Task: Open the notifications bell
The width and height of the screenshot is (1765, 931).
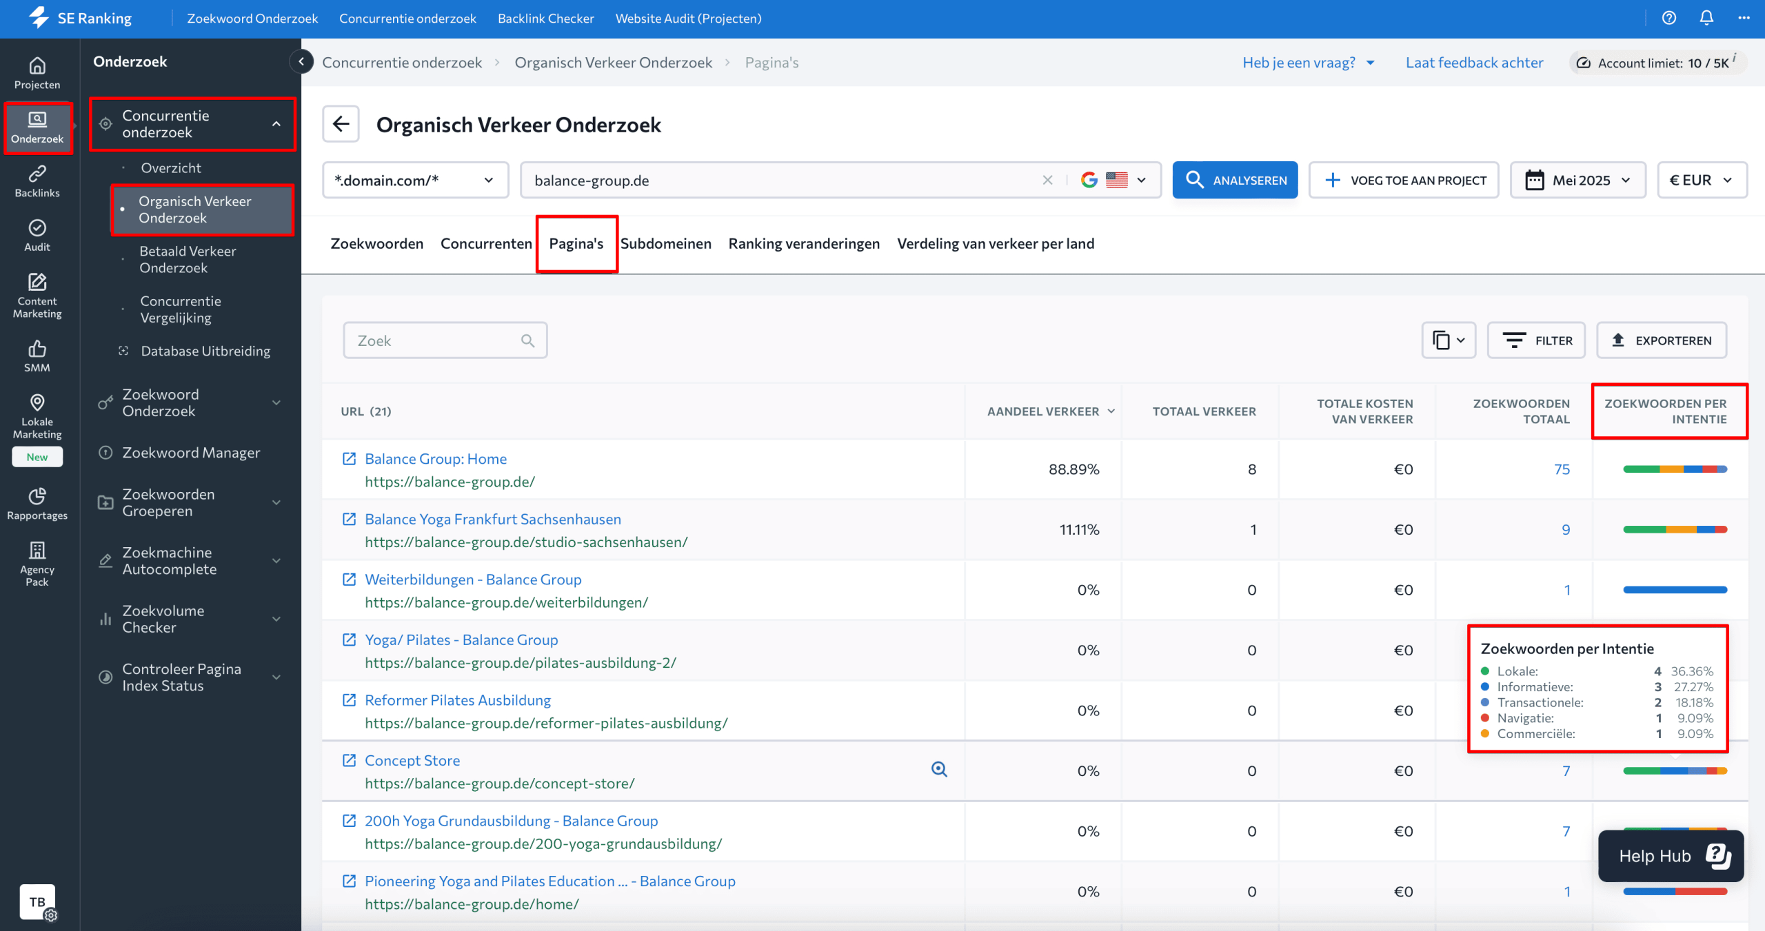Action: (1706, 19)
